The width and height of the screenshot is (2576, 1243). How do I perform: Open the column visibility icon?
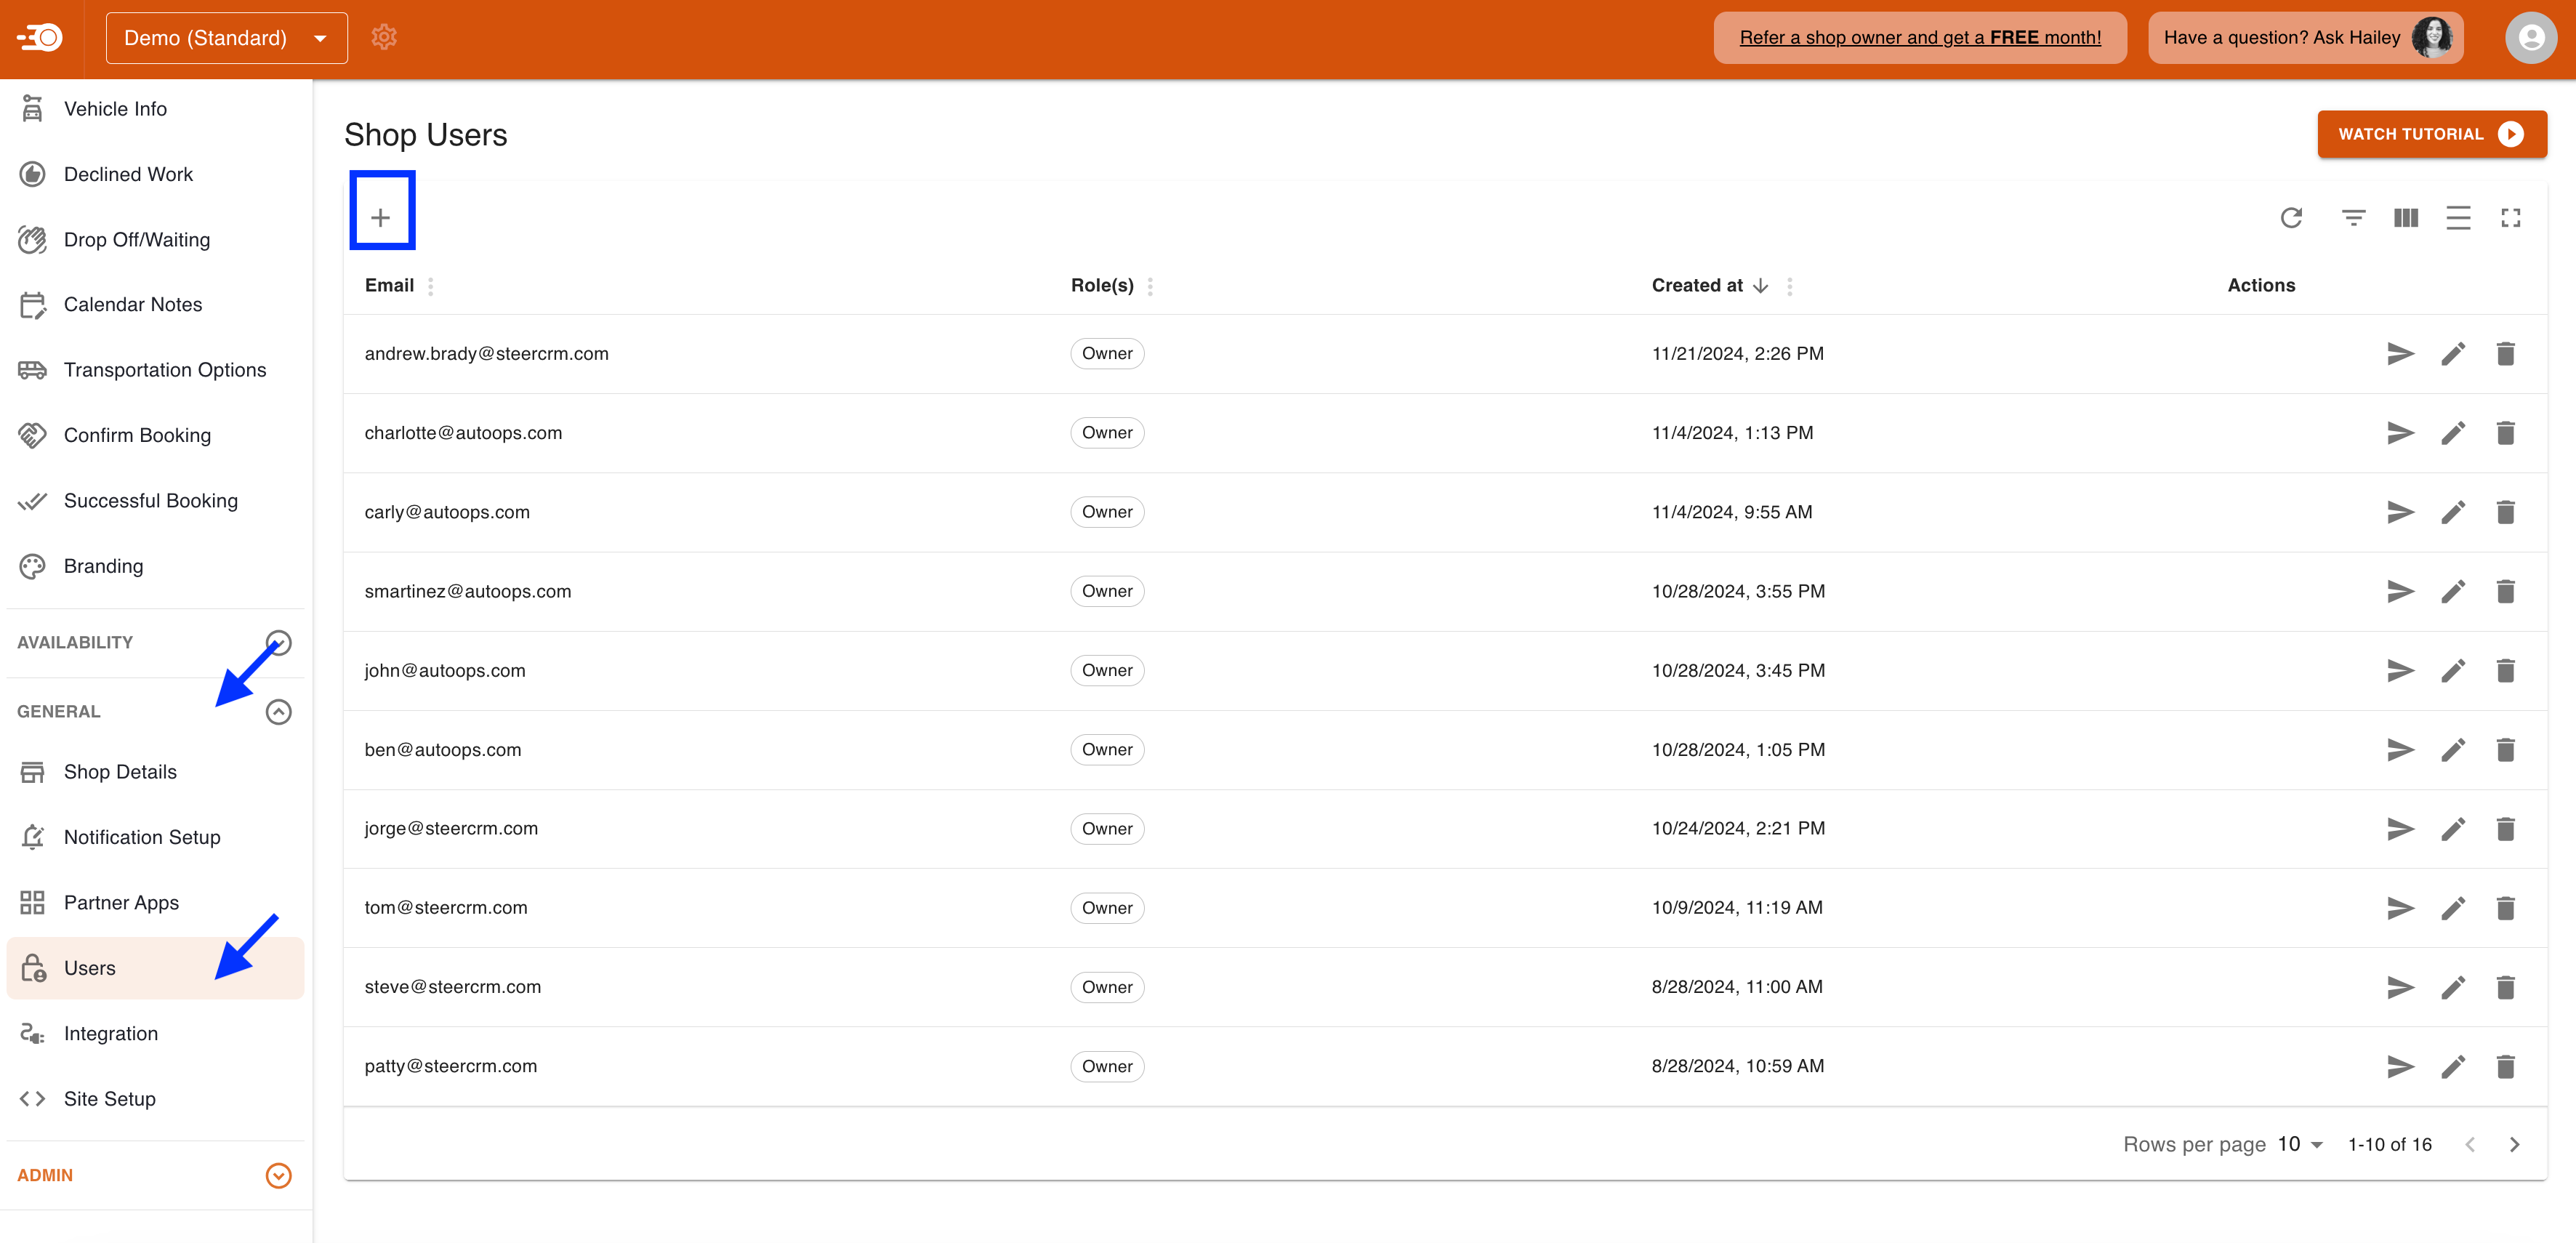pos(2406,218)
